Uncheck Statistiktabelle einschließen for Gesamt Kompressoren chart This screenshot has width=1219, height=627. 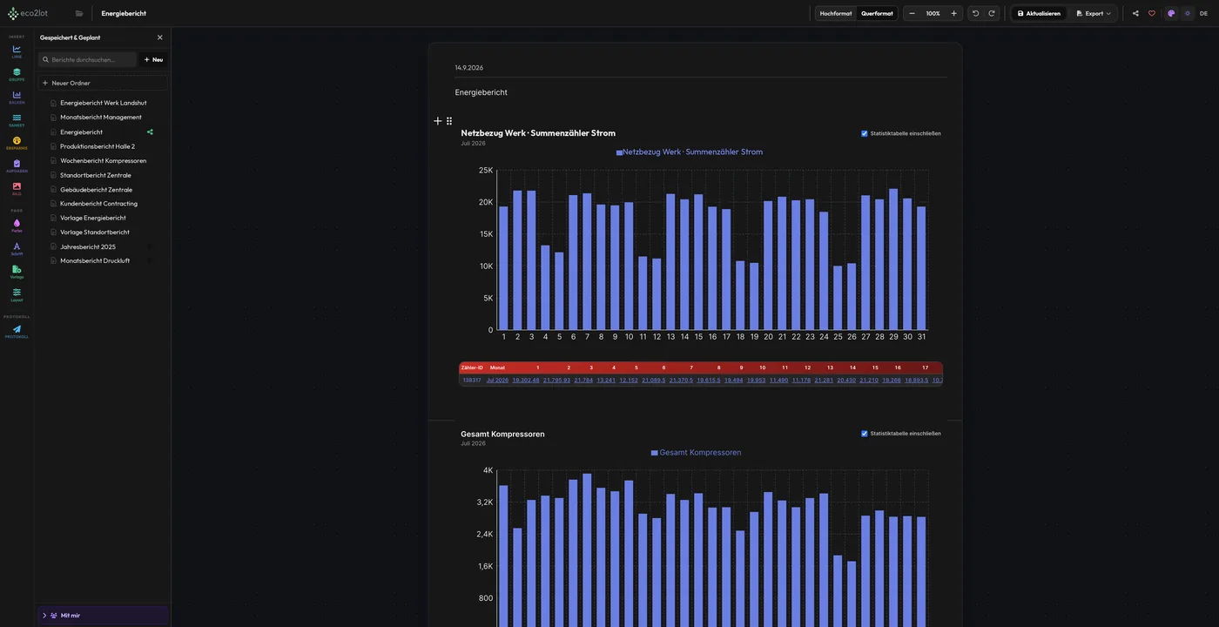[865, 434]
